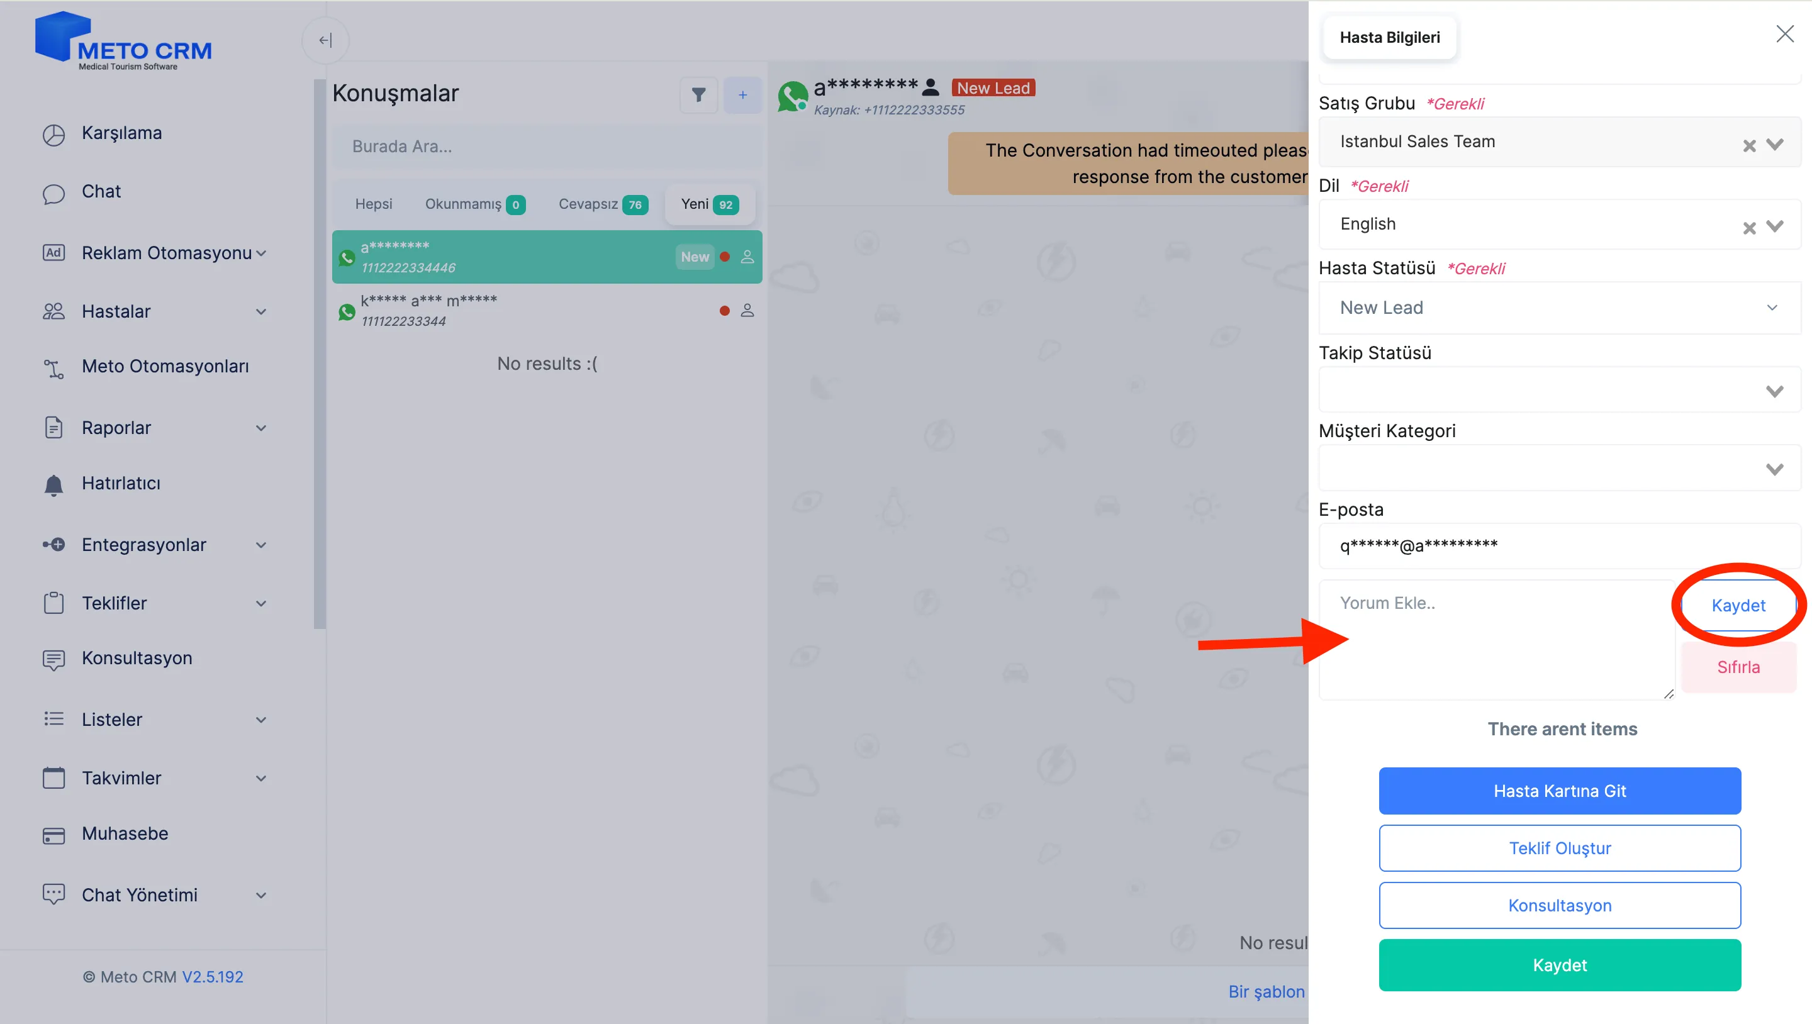Click the Hasta Kartına Git button
The width and height of the screenshot is (1812, 1024).
pos(1560,791)
